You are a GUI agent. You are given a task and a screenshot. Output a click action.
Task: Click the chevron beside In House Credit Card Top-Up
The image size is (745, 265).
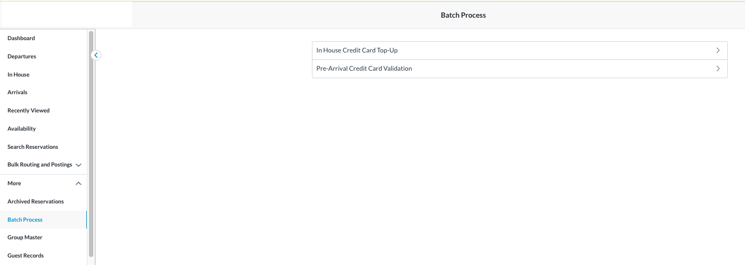(718, 50)
